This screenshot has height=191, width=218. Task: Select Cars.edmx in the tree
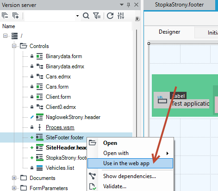coord(58,77)
